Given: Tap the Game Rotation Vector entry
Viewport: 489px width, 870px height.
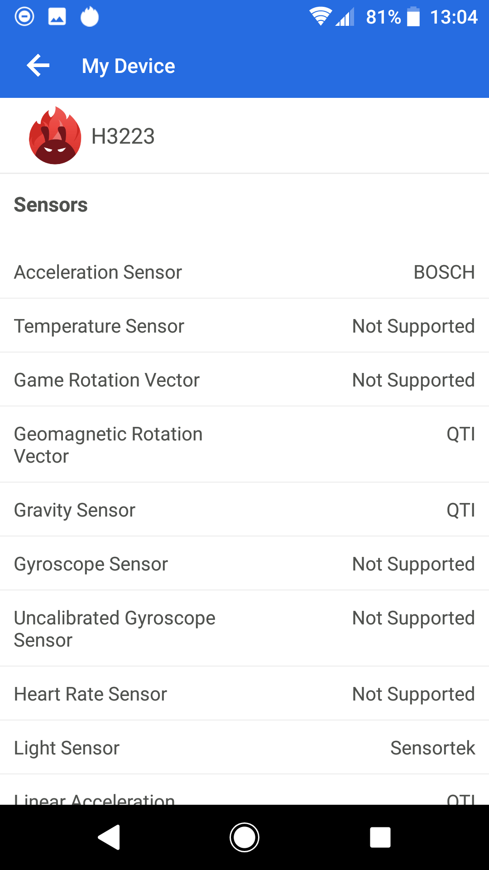Looking at the screenshot, I should click(244, 380).
